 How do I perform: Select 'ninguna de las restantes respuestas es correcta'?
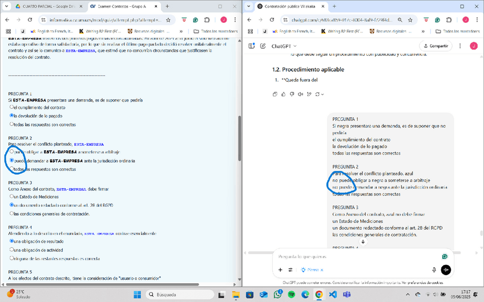pos(12,258)
